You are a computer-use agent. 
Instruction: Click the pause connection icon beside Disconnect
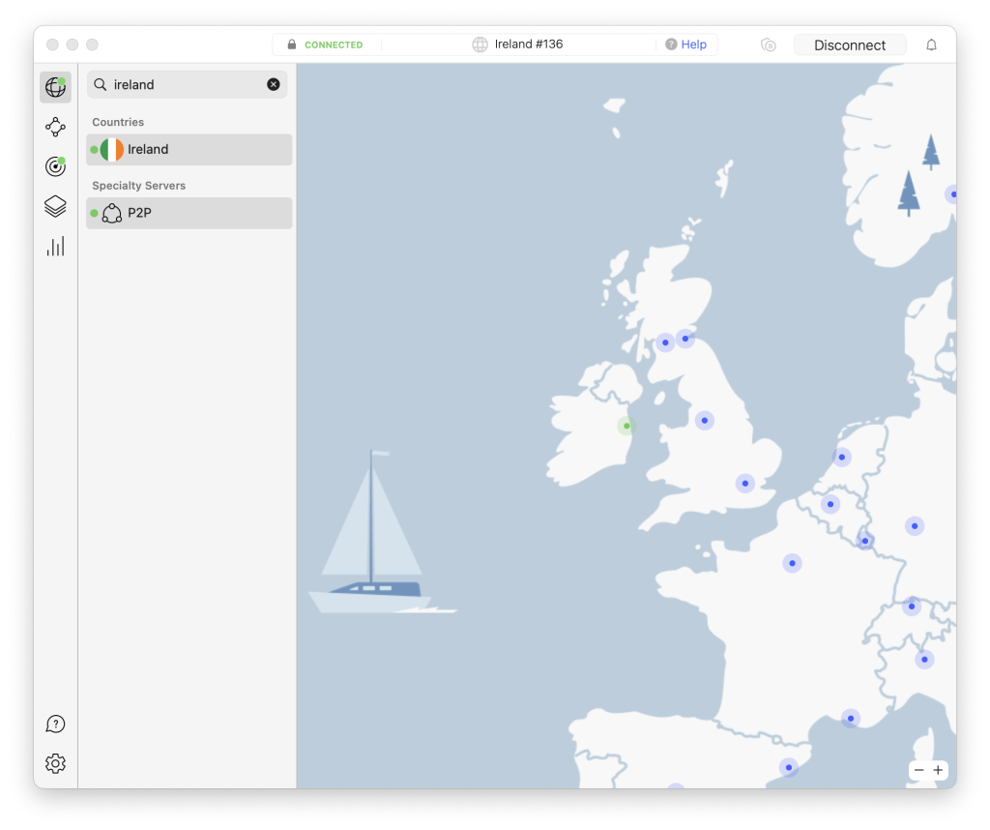(768, 44)
